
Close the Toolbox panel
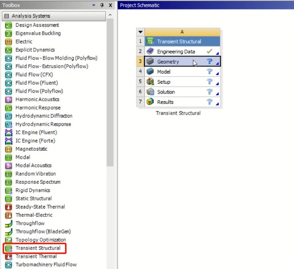110,5
